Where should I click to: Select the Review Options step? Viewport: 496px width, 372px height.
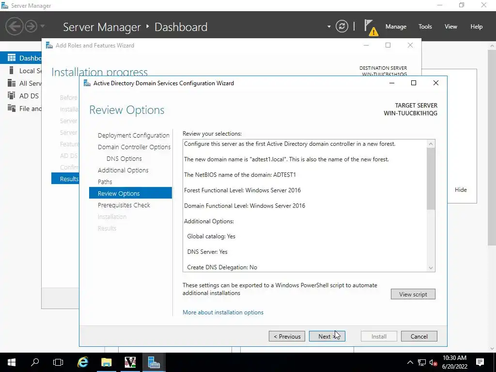coord(130,193)
